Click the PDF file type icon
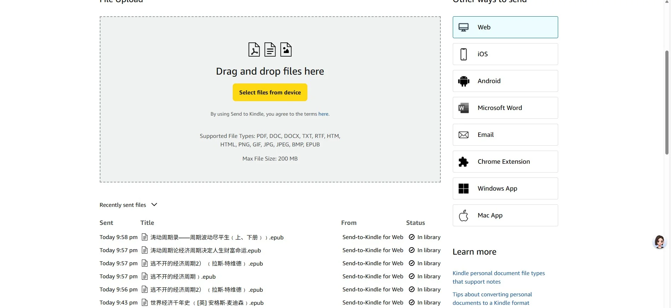Screen dimensions: 671x308 tap(254, 50)
